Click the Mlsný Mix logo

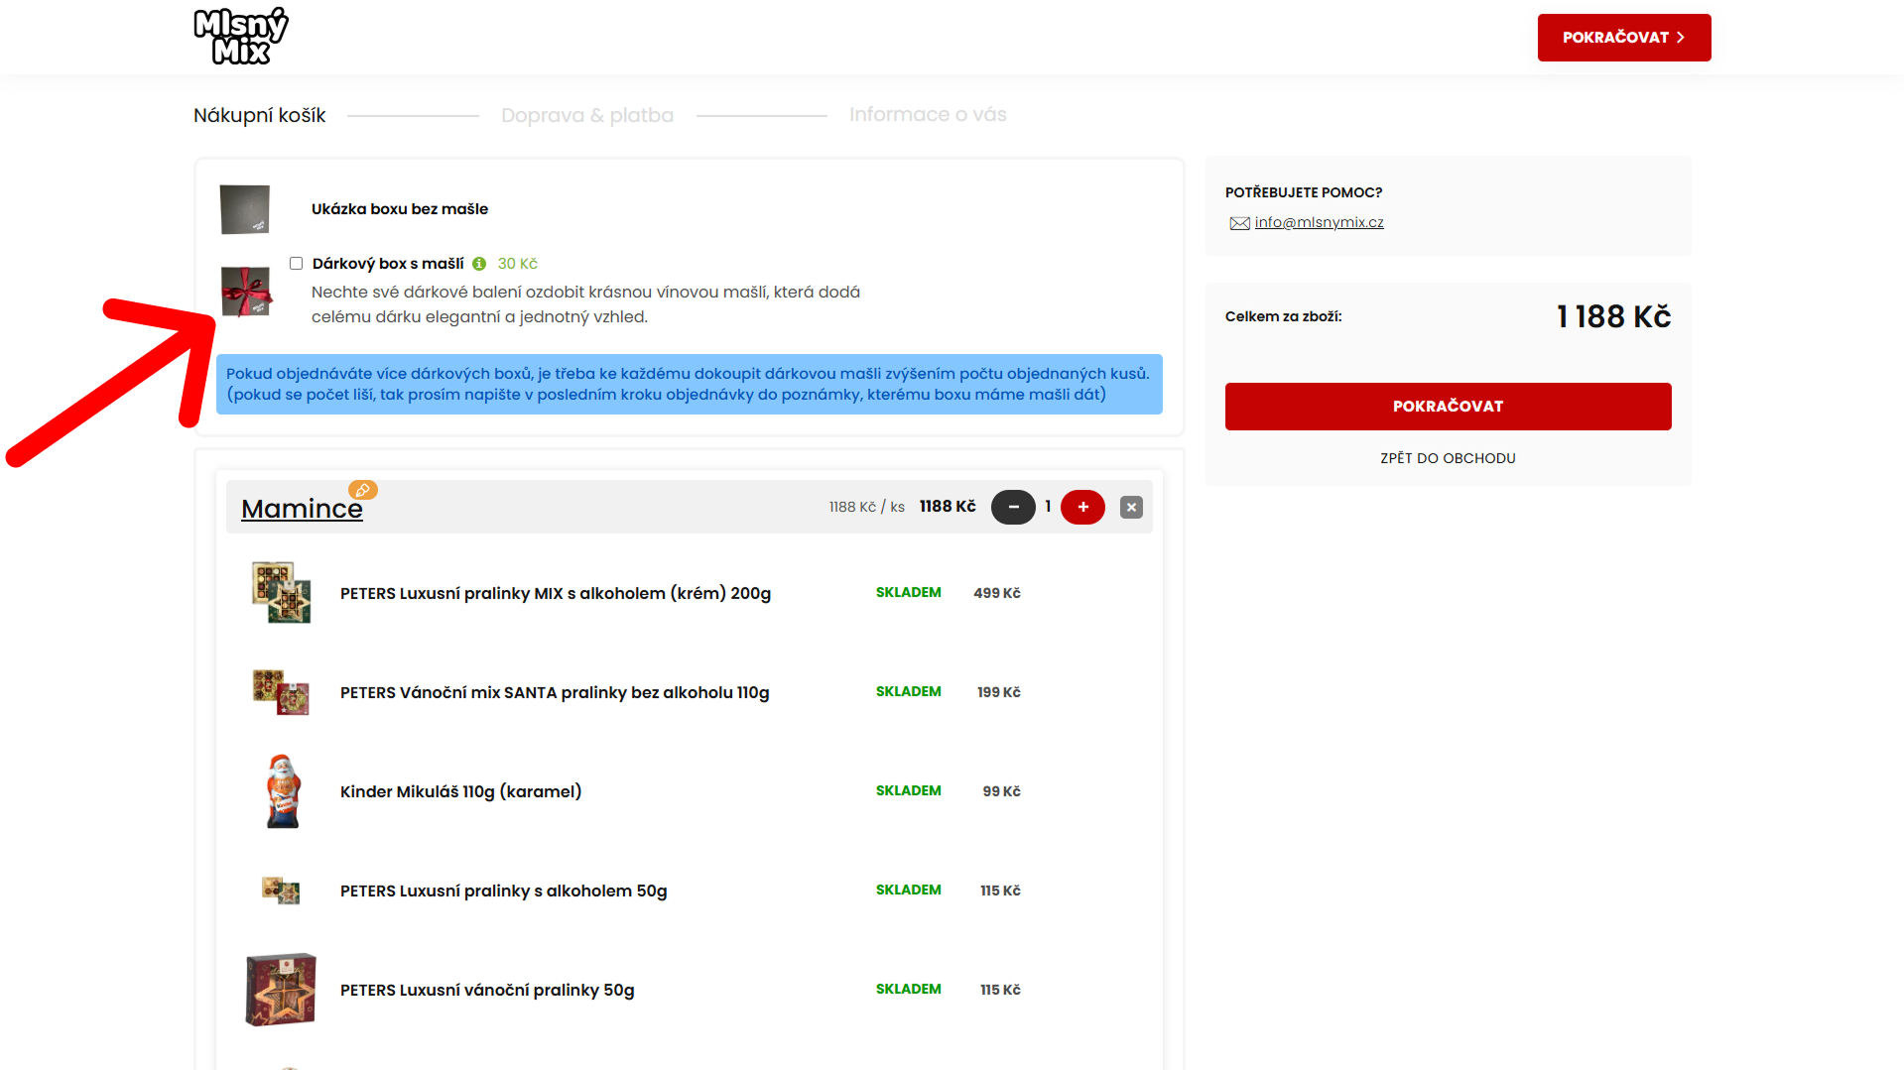[x=240, y=37]
